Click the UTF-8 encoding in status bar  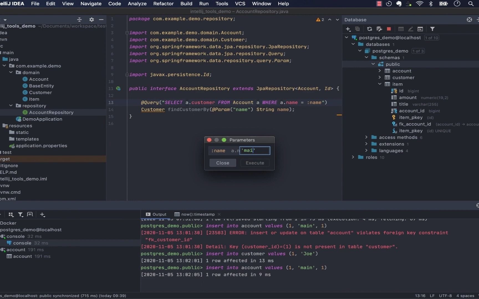tap(445, 296)
